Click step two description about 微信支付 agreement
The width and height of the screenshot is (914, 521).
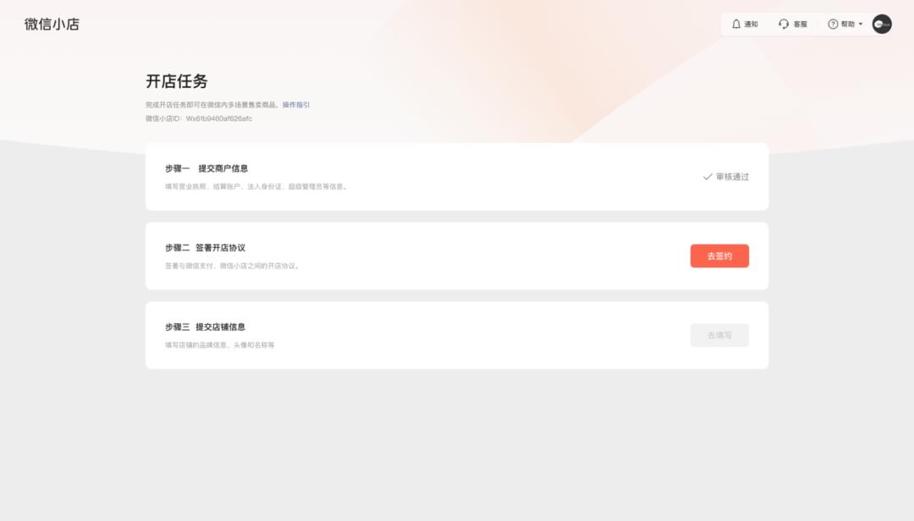pyautogui.click(x=234, y=266)
